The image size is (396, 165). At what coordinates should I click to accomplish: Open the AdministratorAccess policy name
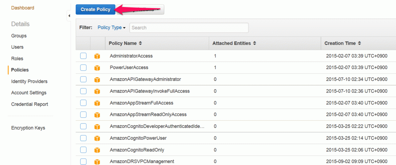(x=131, y=56)
